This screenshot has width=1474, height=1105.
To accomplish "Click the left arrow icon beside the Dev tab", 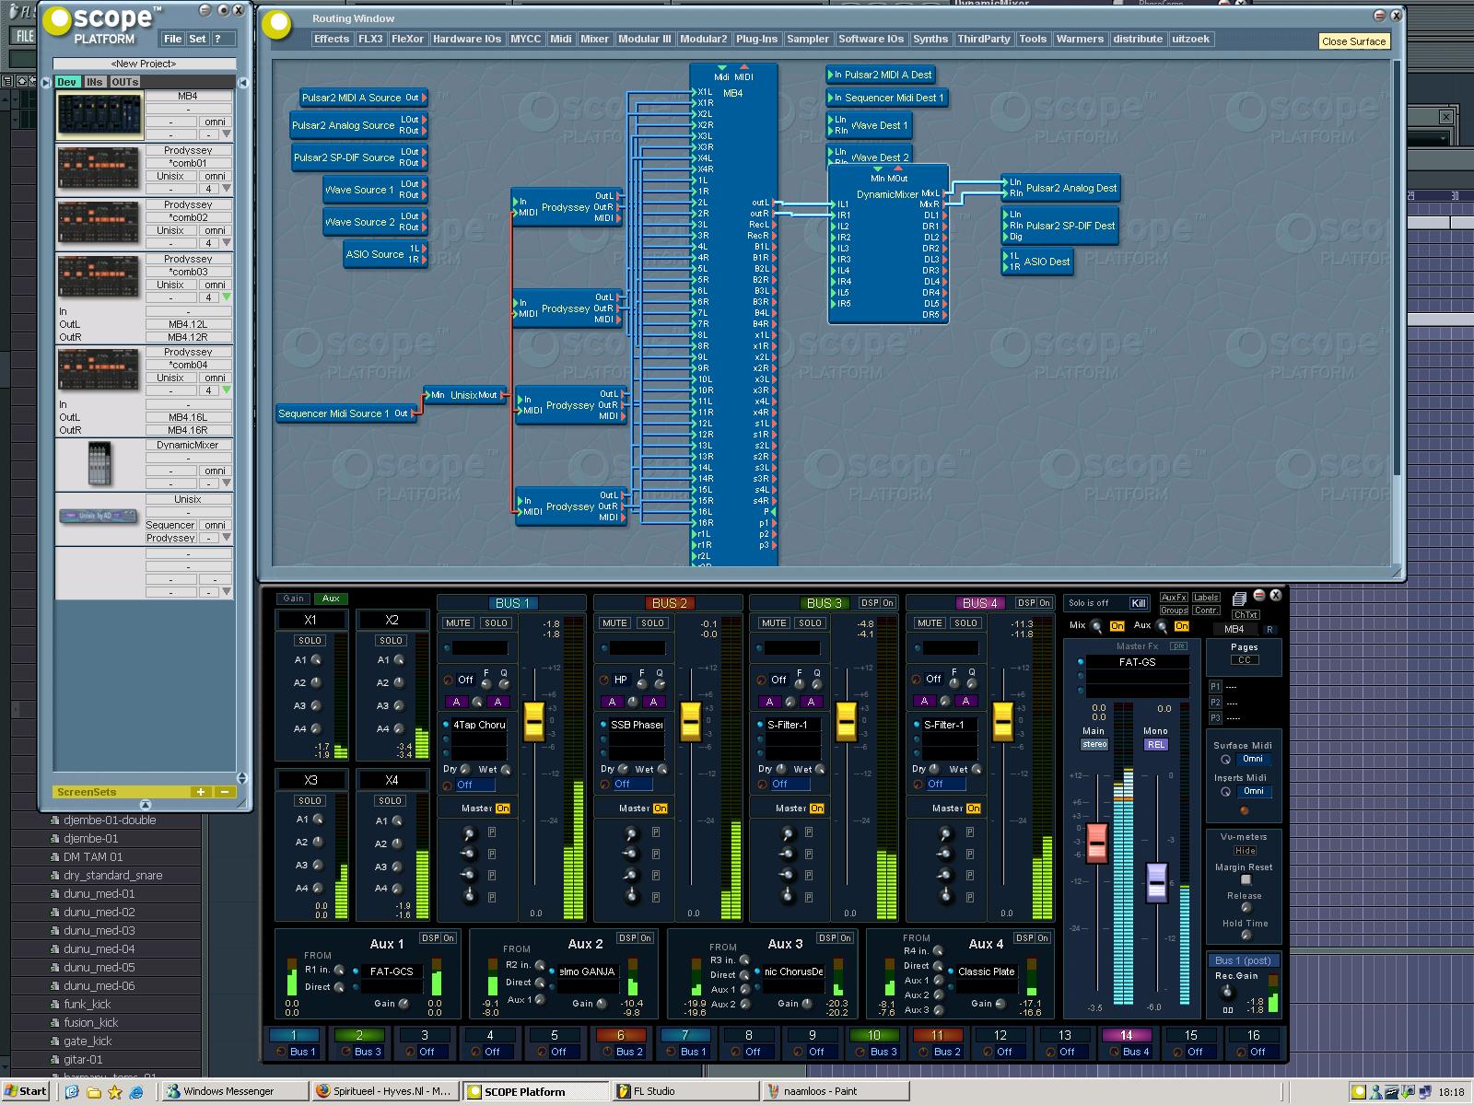I will (x=47, y=82).
